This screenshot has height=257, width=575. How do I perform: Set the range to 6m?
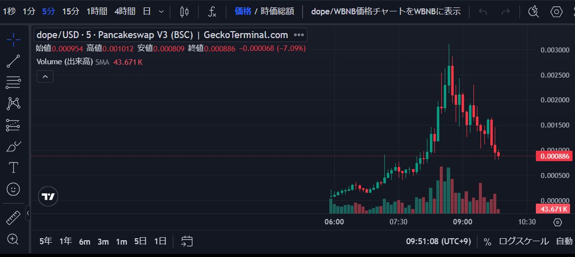coord(85,241)
